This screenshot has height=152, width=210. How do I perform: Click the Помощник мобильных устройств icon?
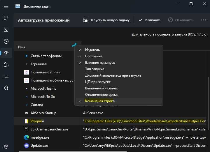click(x=27, y=80)
